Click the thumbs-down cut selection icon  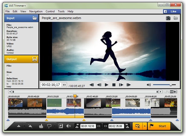(x=49, y=126)
